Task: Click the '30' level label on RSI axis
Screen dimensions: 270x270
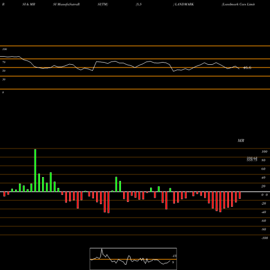Action: tap(4, 79)
